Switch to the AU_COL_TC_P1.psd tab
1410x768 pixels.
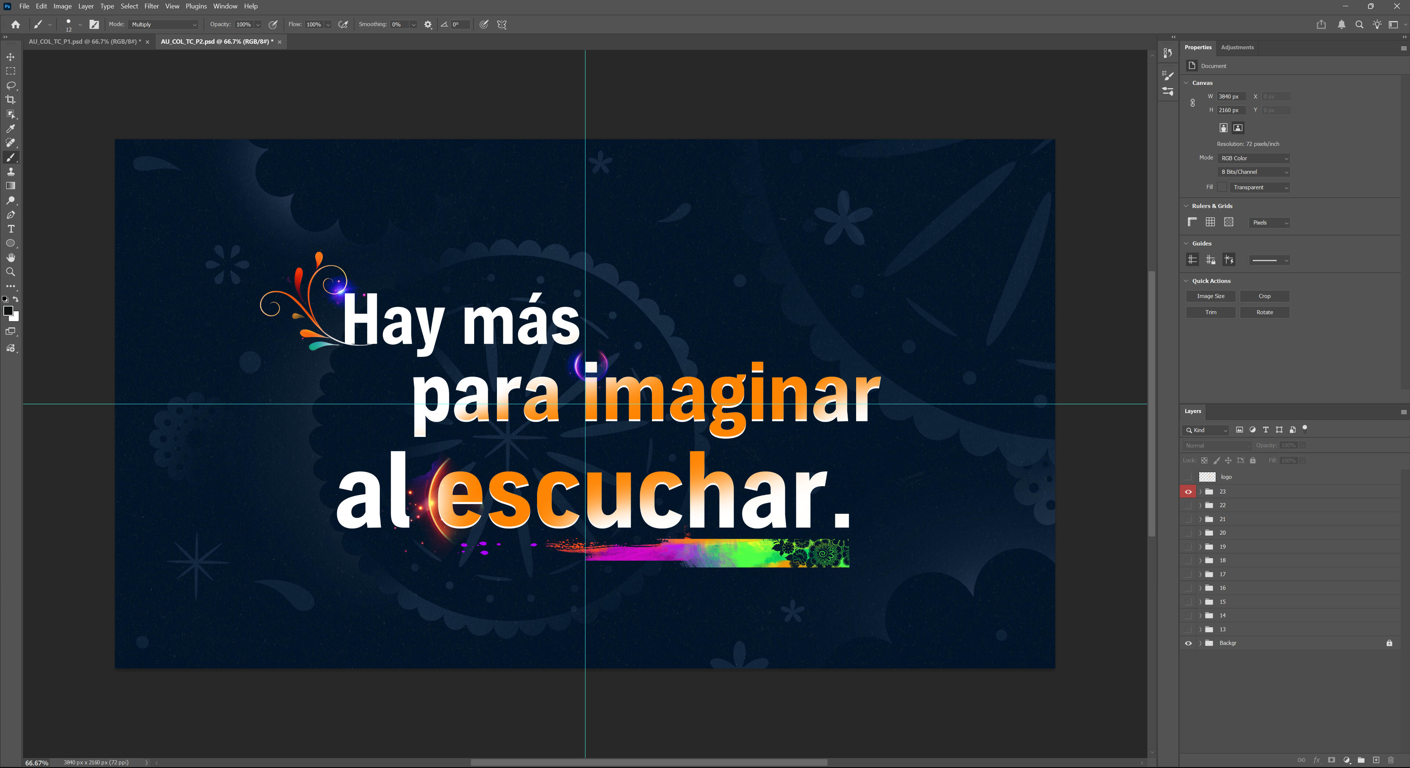coord(85,42)
